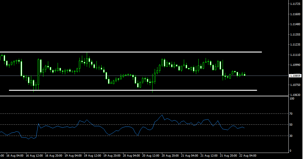
Task: Click the 1.11355 price axis label
Action: tap(295, 34)
